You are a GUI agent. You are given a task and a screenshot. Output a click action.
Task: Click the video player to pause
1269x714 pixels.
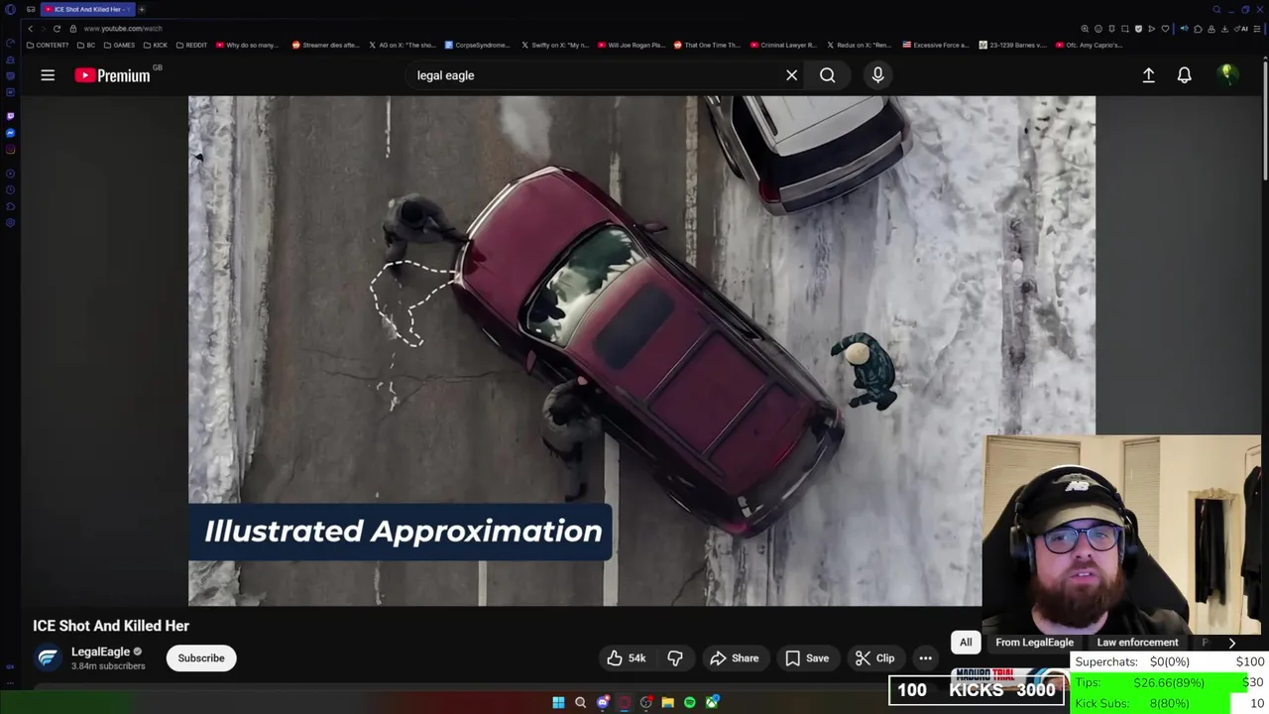[x=641, y=350]
